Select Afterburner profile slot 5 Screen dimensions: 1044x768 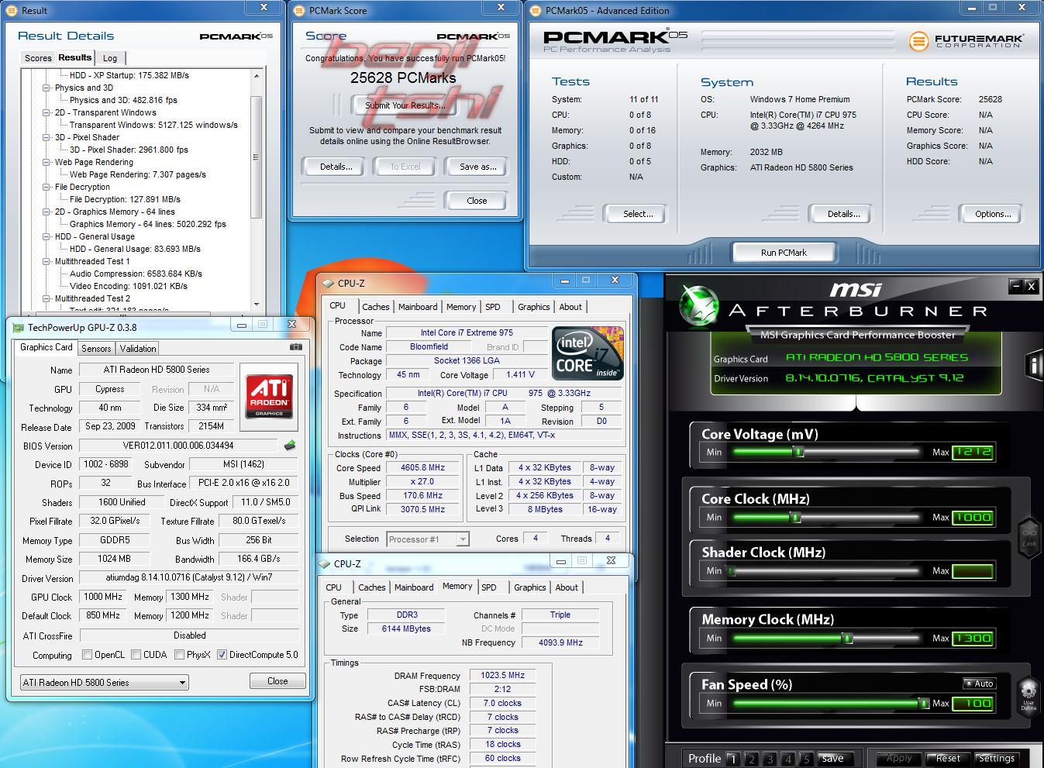tap(806, 759)
